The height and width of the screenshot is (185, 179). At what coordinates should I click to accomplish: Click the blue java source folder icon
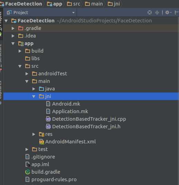tap(41, 89)
